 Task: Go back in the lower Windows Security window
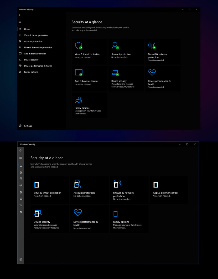21,150
